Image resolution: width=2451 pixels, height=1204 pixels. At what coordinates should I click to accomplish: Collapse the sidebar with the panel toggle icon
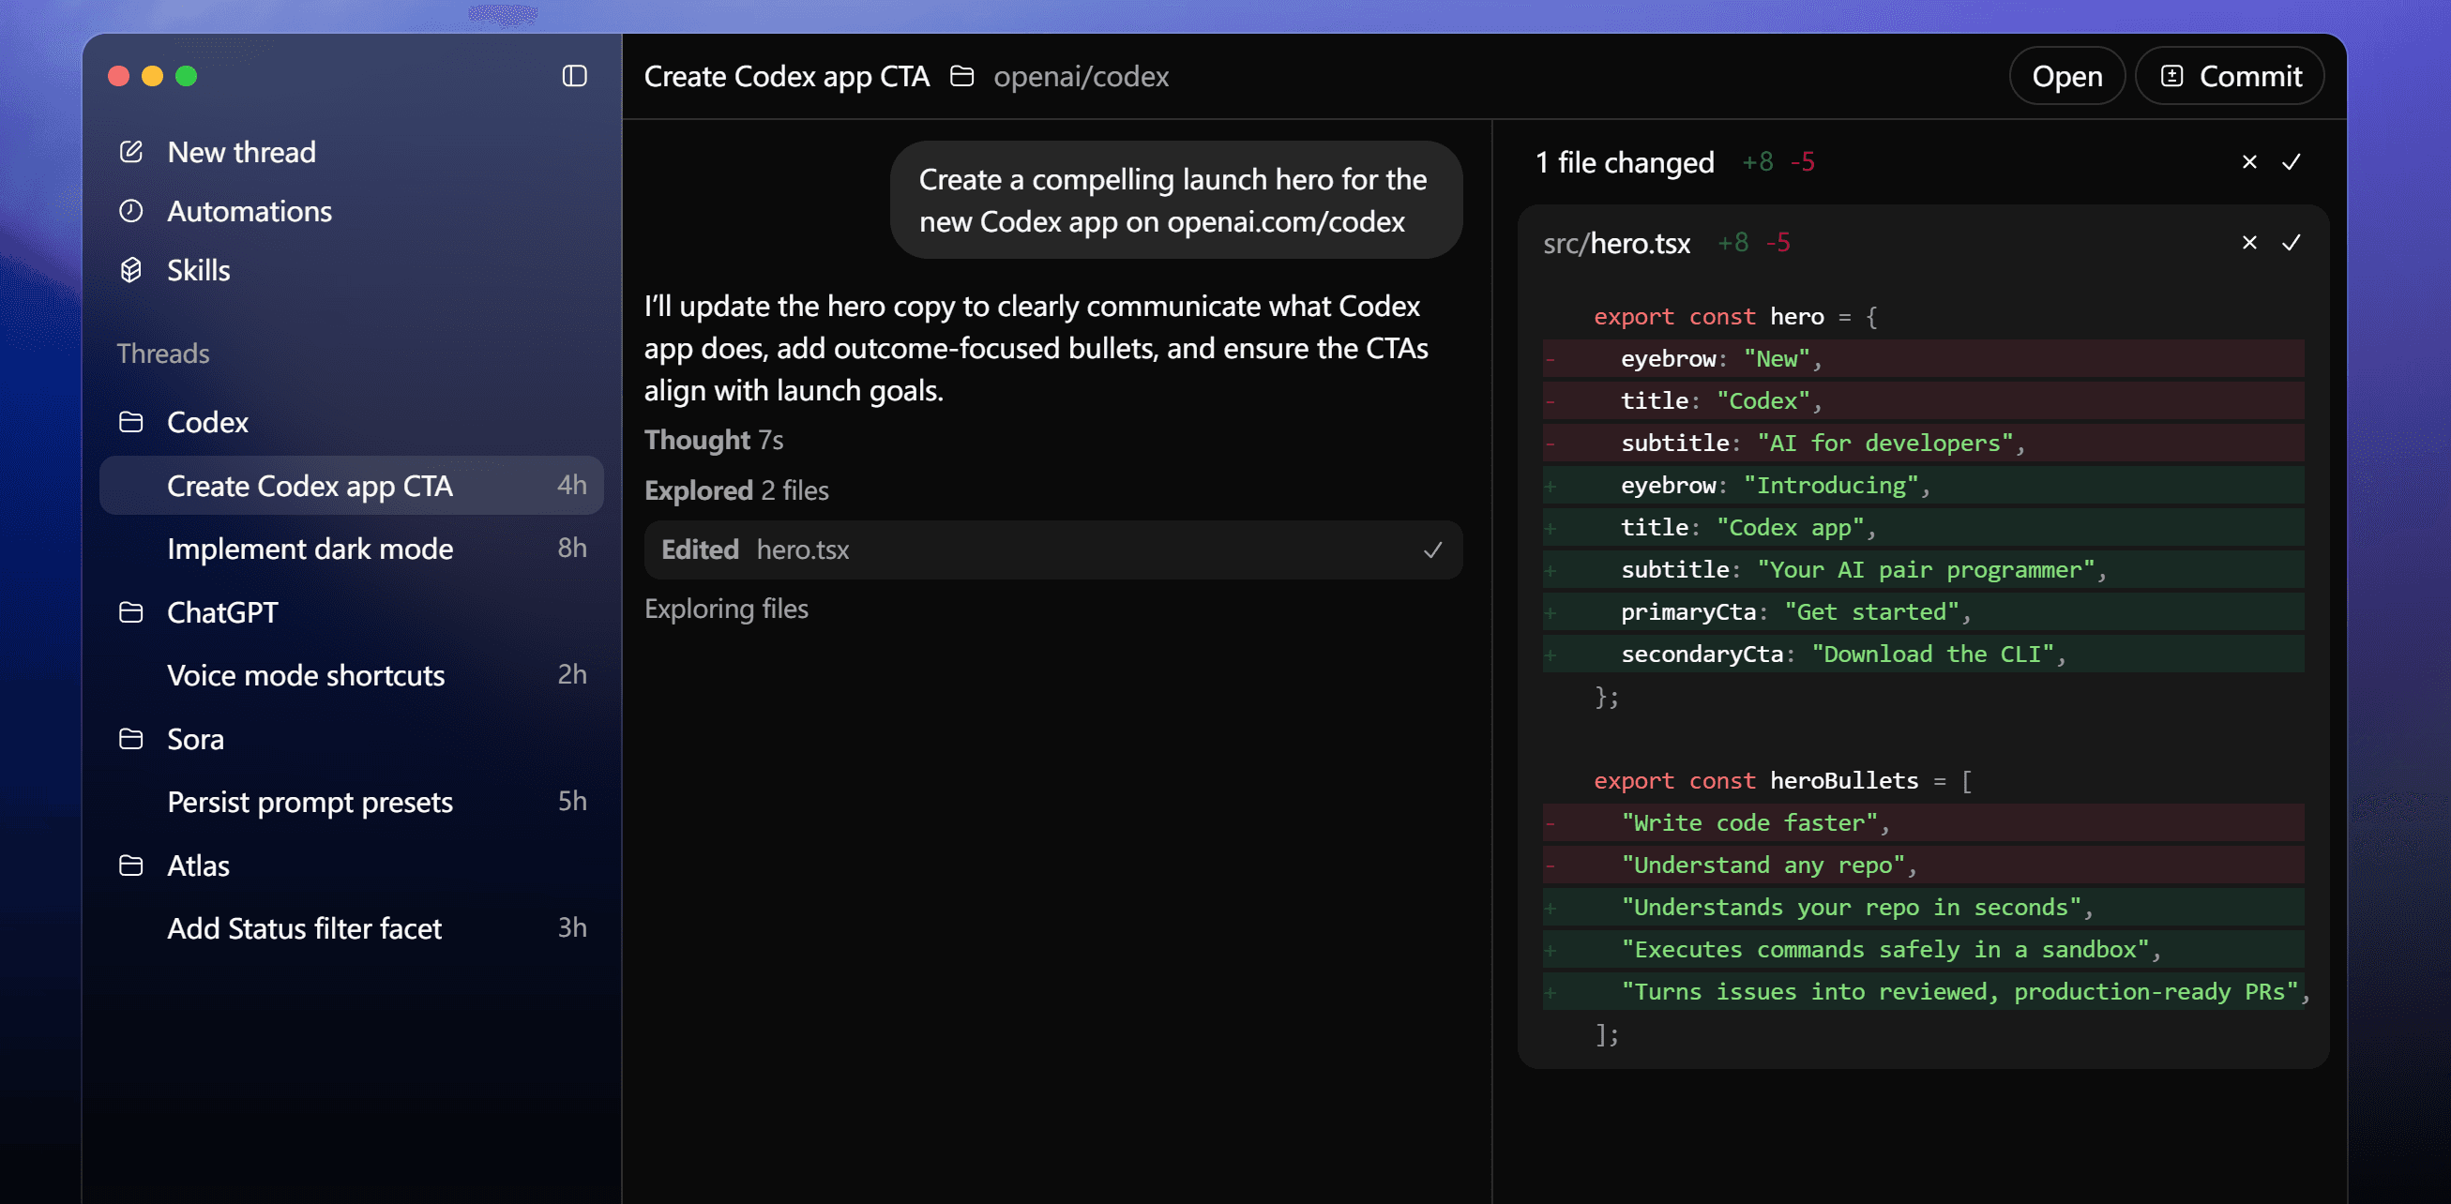tap(574, 76)
